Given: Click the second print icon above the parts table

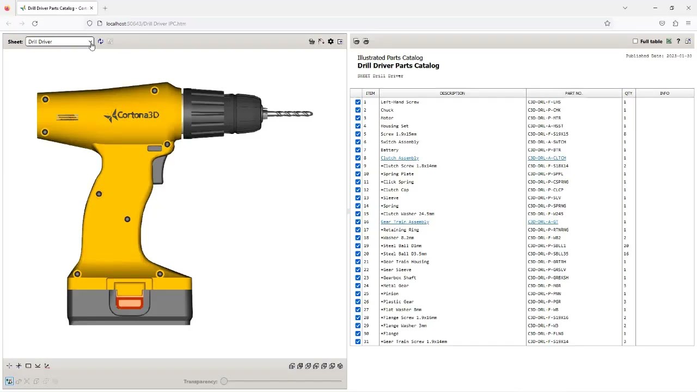Looking at the screenshot, I should tap(366, 41).
